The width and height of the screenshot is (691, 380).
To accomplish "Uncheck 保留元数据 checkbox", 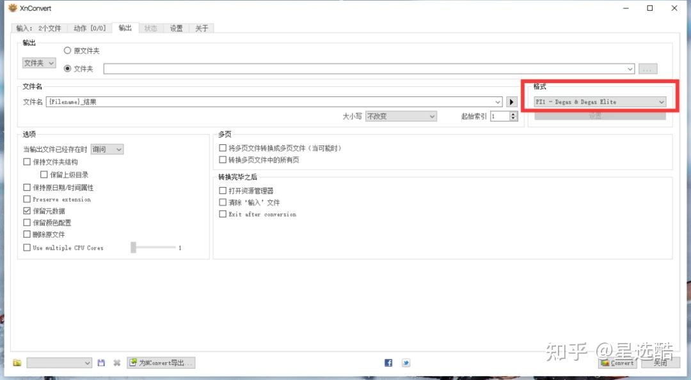I will coord(27,211).
